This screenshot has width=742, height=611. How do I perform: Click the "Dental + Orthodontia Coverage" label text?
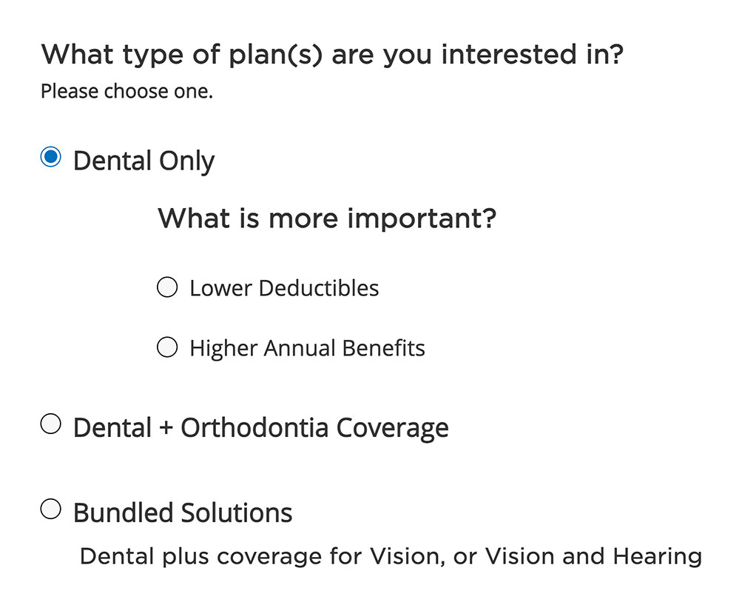[x=260, y=428]
